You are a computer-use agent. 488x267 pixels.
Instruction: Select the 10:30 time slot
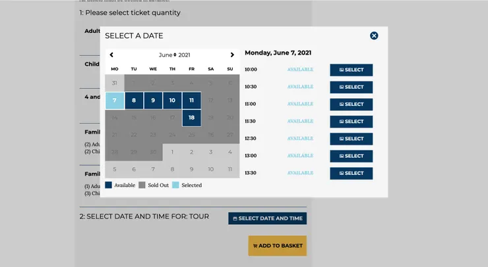tap(351, 87)
